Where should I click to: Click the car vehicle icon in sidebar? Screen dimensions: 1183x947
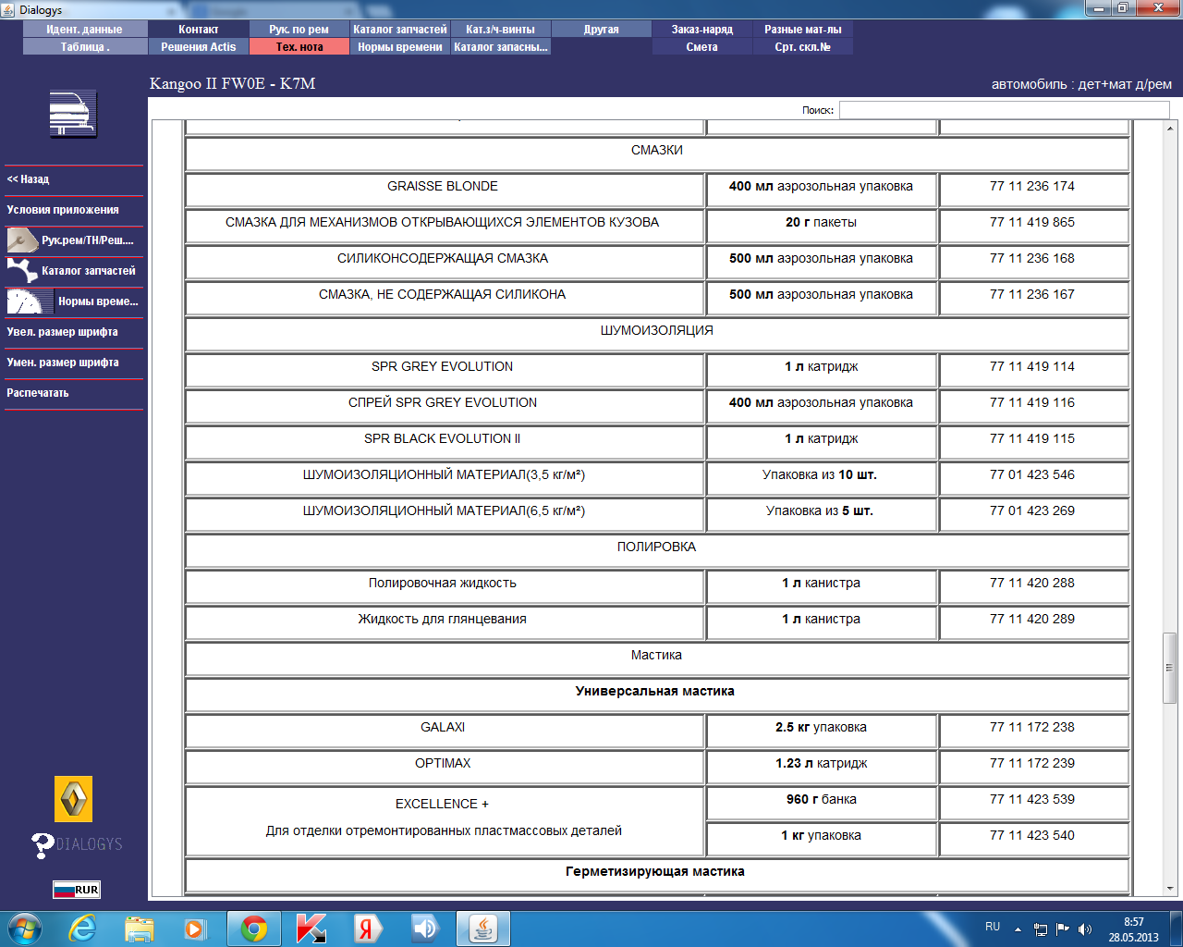[73, 115]
